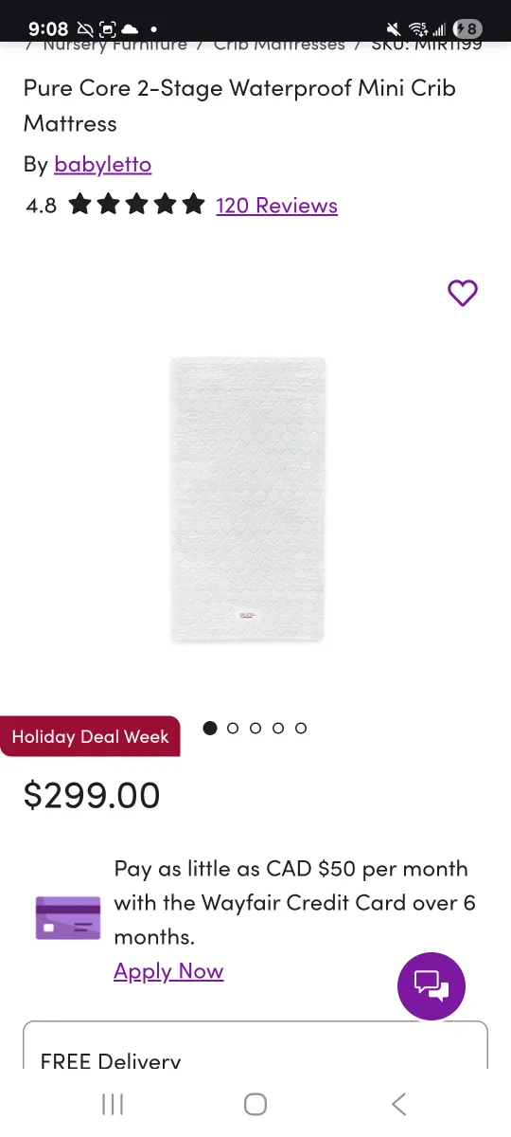Tap the five-star rating icons

[137, 205]
